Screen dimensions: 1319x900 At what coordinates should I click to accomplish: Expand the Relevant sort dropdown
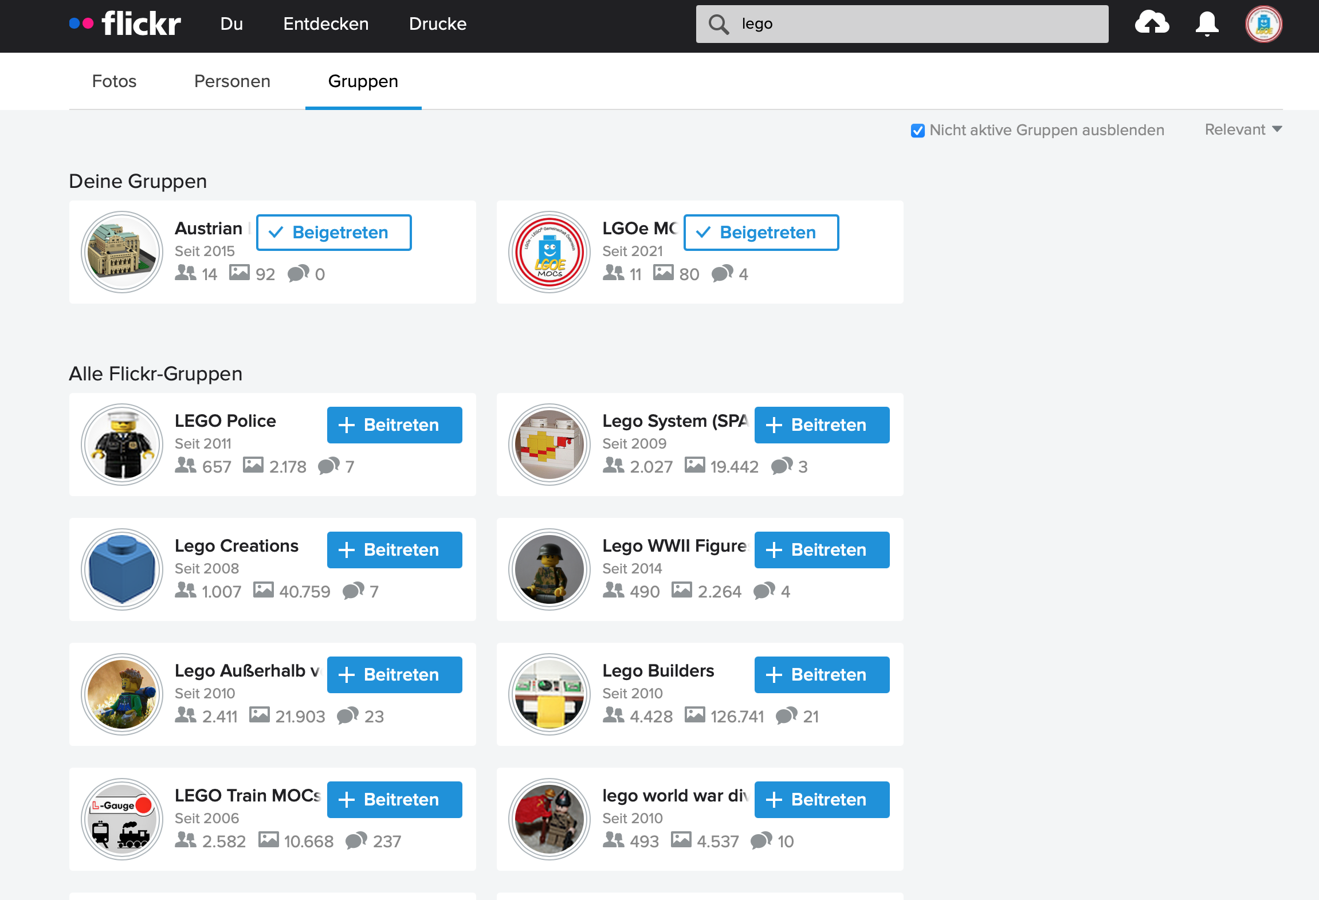tap(1243, 129)
